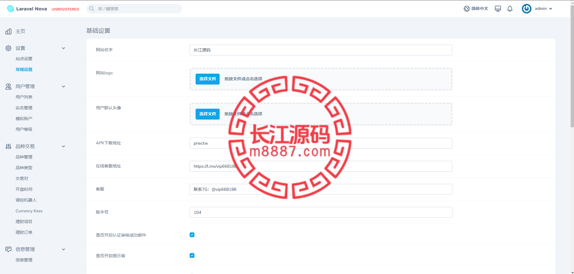Focus the top search field
The height and width of the screenshot is (274, 574).
134,9
